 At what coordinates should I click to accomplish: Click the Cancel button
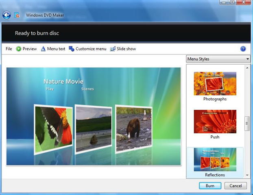point(236,186)
